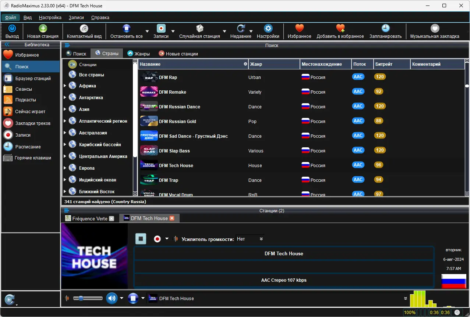
Task: Open the Файл menu
Action: (10, 17)
